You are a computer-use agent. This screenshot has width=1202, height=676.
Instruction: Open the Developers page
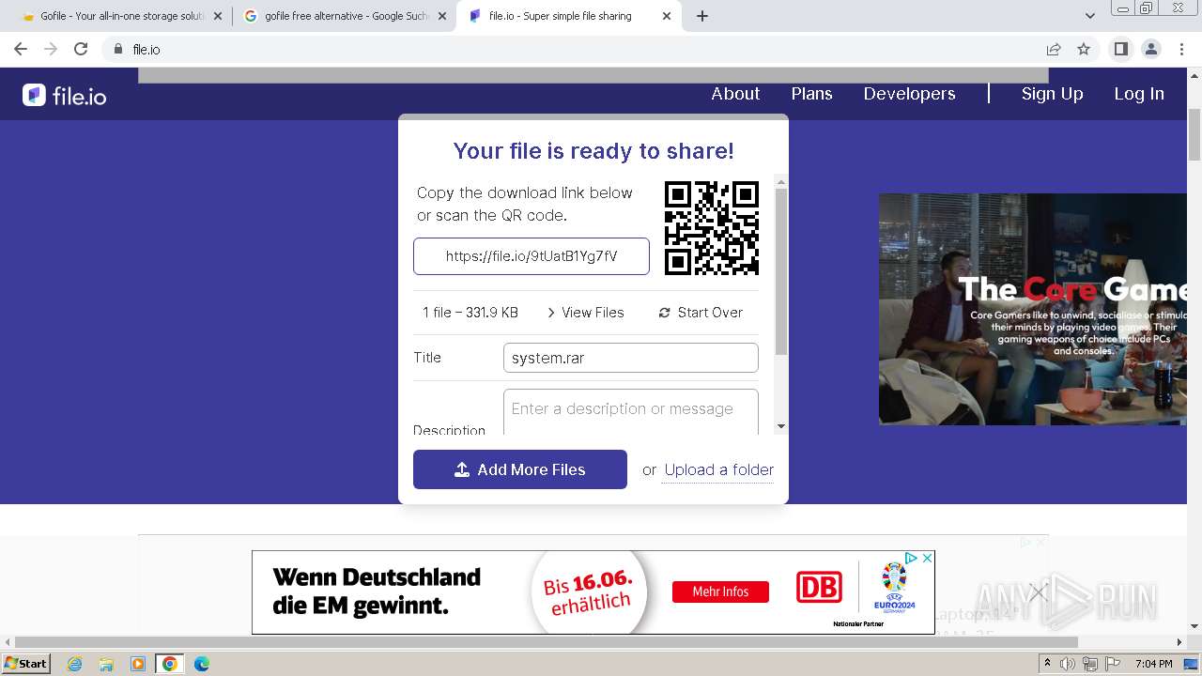tap(909, 94)
